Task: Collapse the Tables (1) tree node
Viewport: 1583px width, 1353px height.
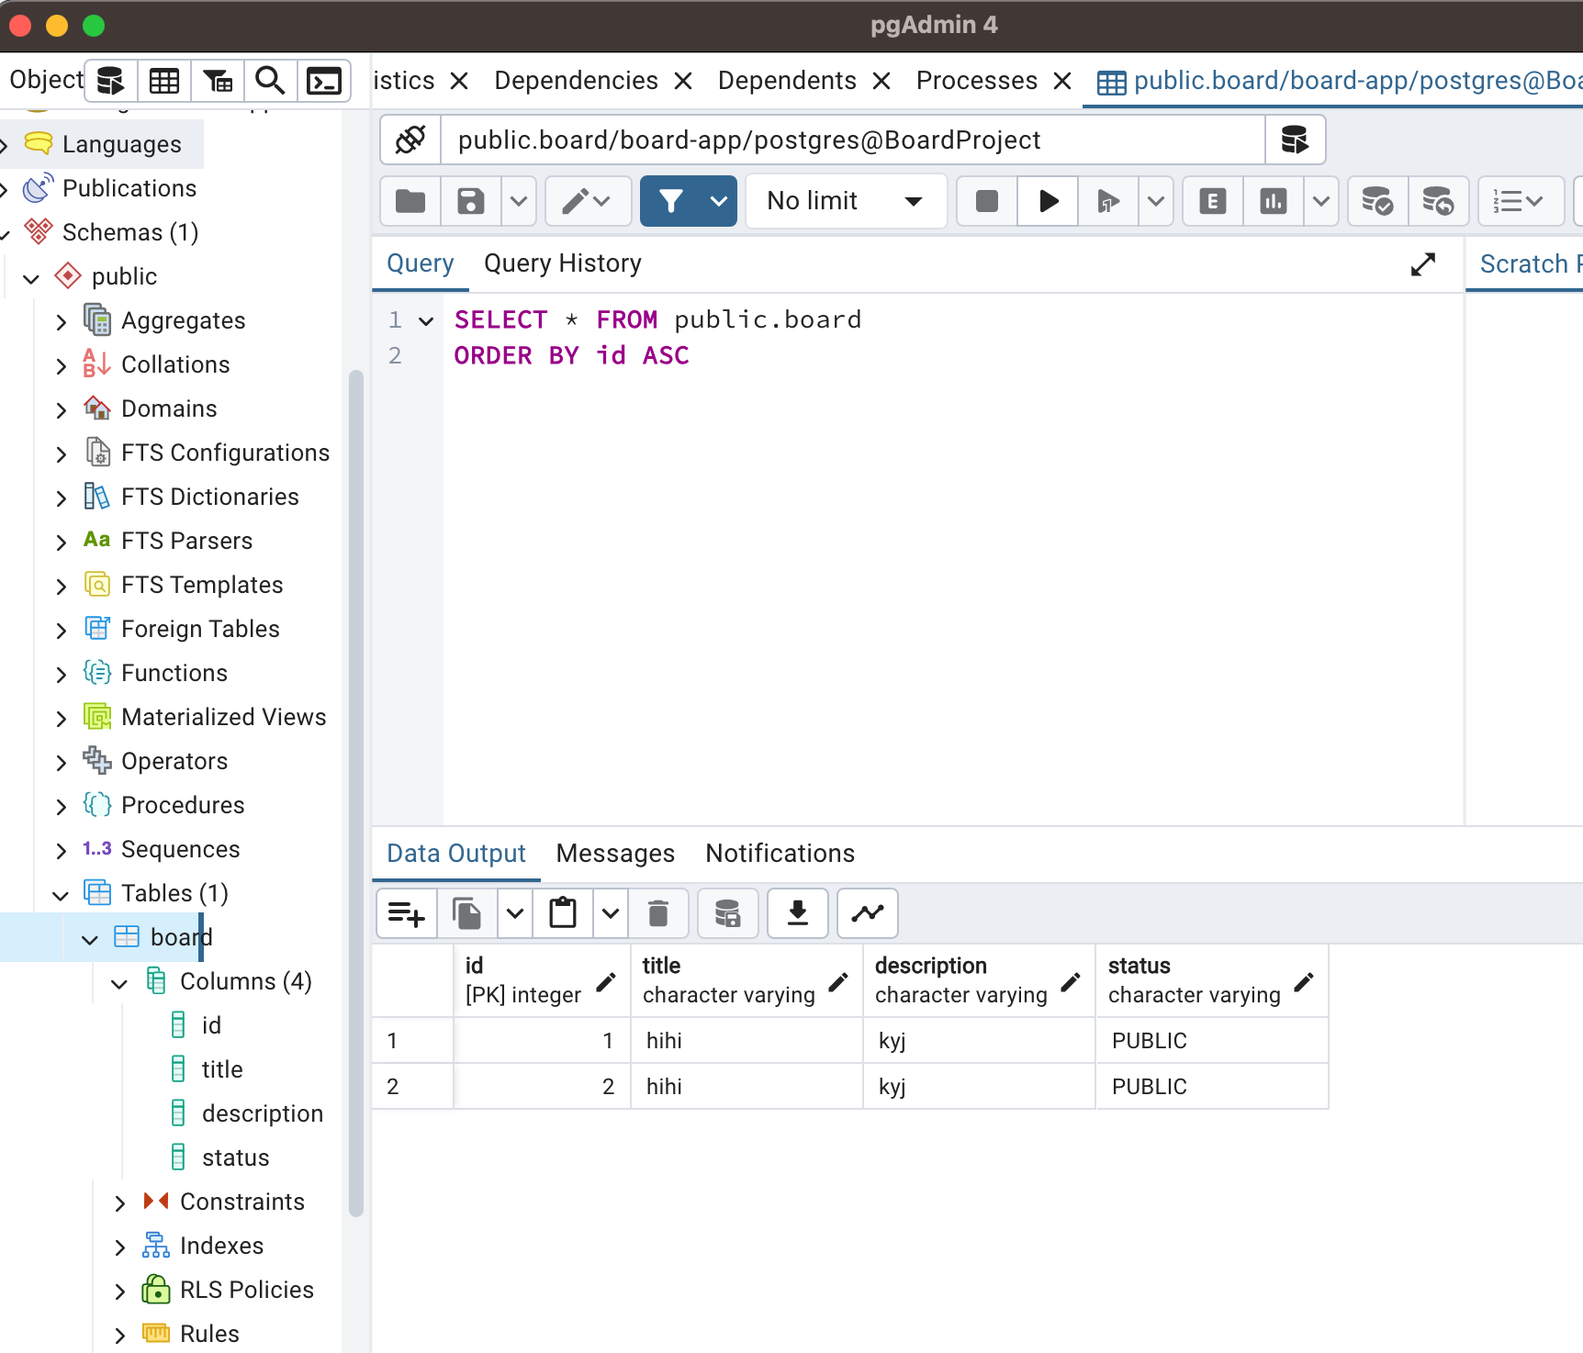Action: click(x=61, y=895)
